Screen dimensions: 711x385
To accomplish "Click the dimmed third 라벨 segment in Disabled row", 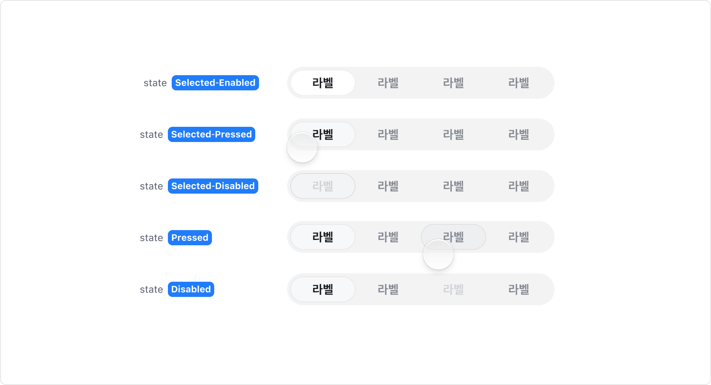I will click(x=453, y=289).
